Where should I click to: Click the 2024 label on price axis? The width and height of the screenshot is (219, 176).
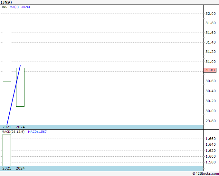pyautogui.click(x=20, y=127)
